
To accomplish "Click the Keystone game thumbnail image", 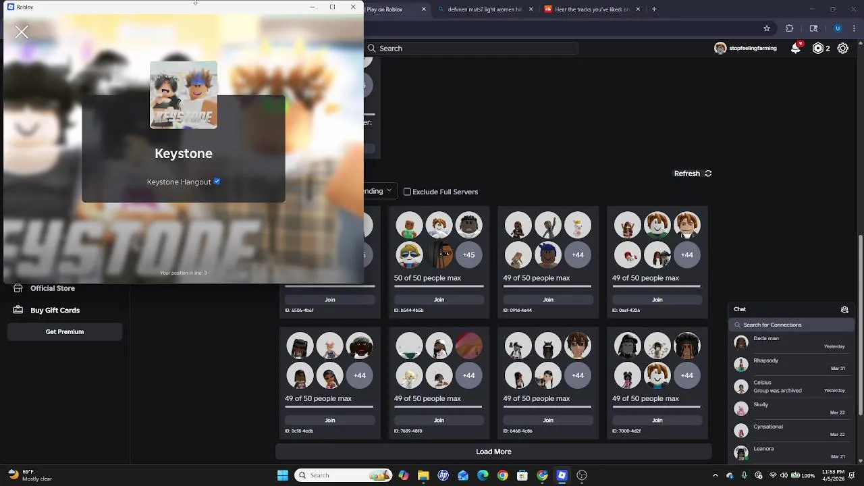I will tap(184, 94).
